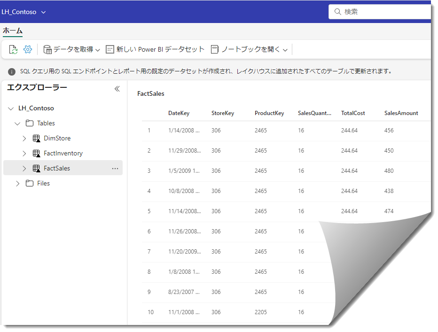Expand the FactSales table chevron

click(24, 169)
